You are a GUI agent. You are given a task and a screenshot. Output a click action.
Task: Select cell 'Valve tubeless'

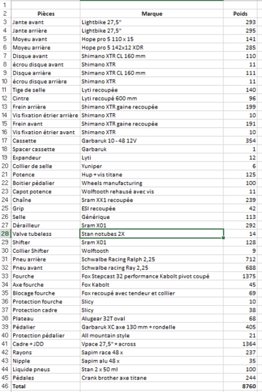click(46, 234)
